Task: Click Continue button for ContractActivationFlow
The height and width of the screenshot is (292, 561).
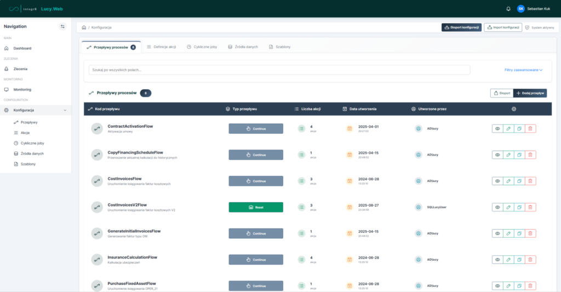Action: click(256, 128)
